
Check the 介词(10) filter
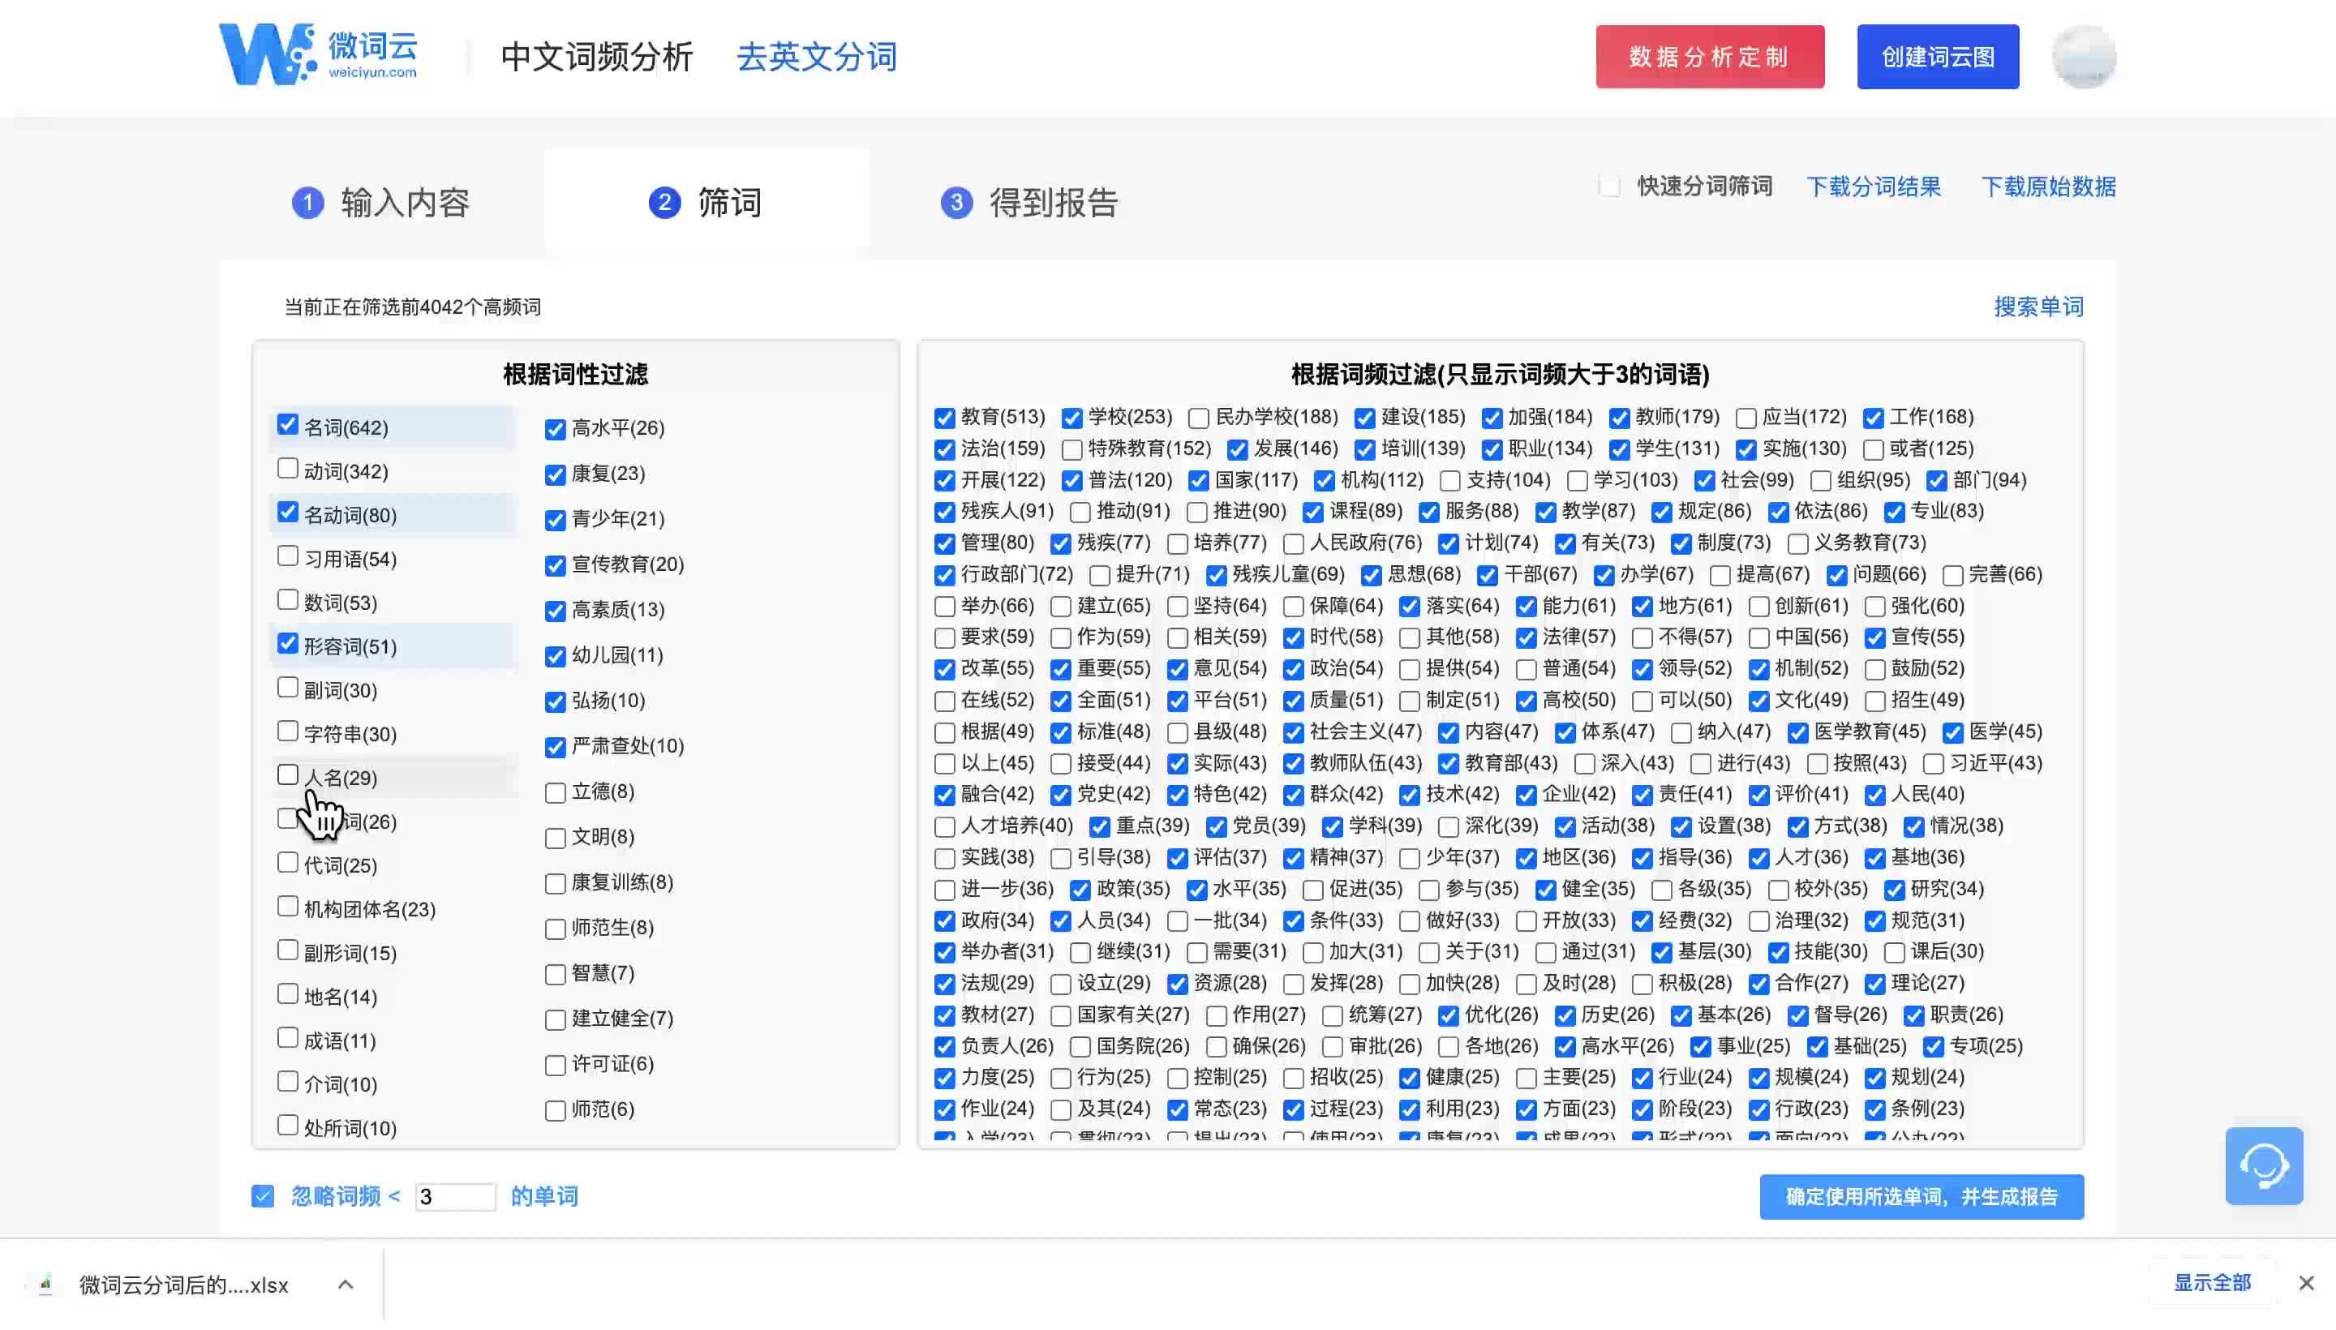[288, 1083]
